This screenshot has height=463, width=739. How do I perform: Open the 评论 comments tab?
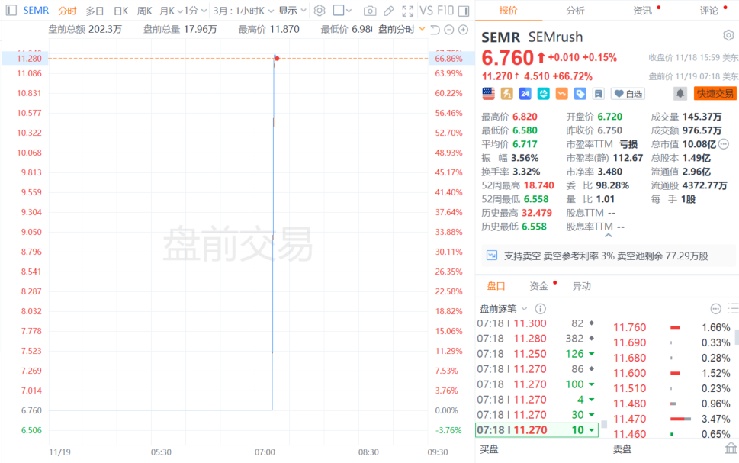[x=709, y=11]
